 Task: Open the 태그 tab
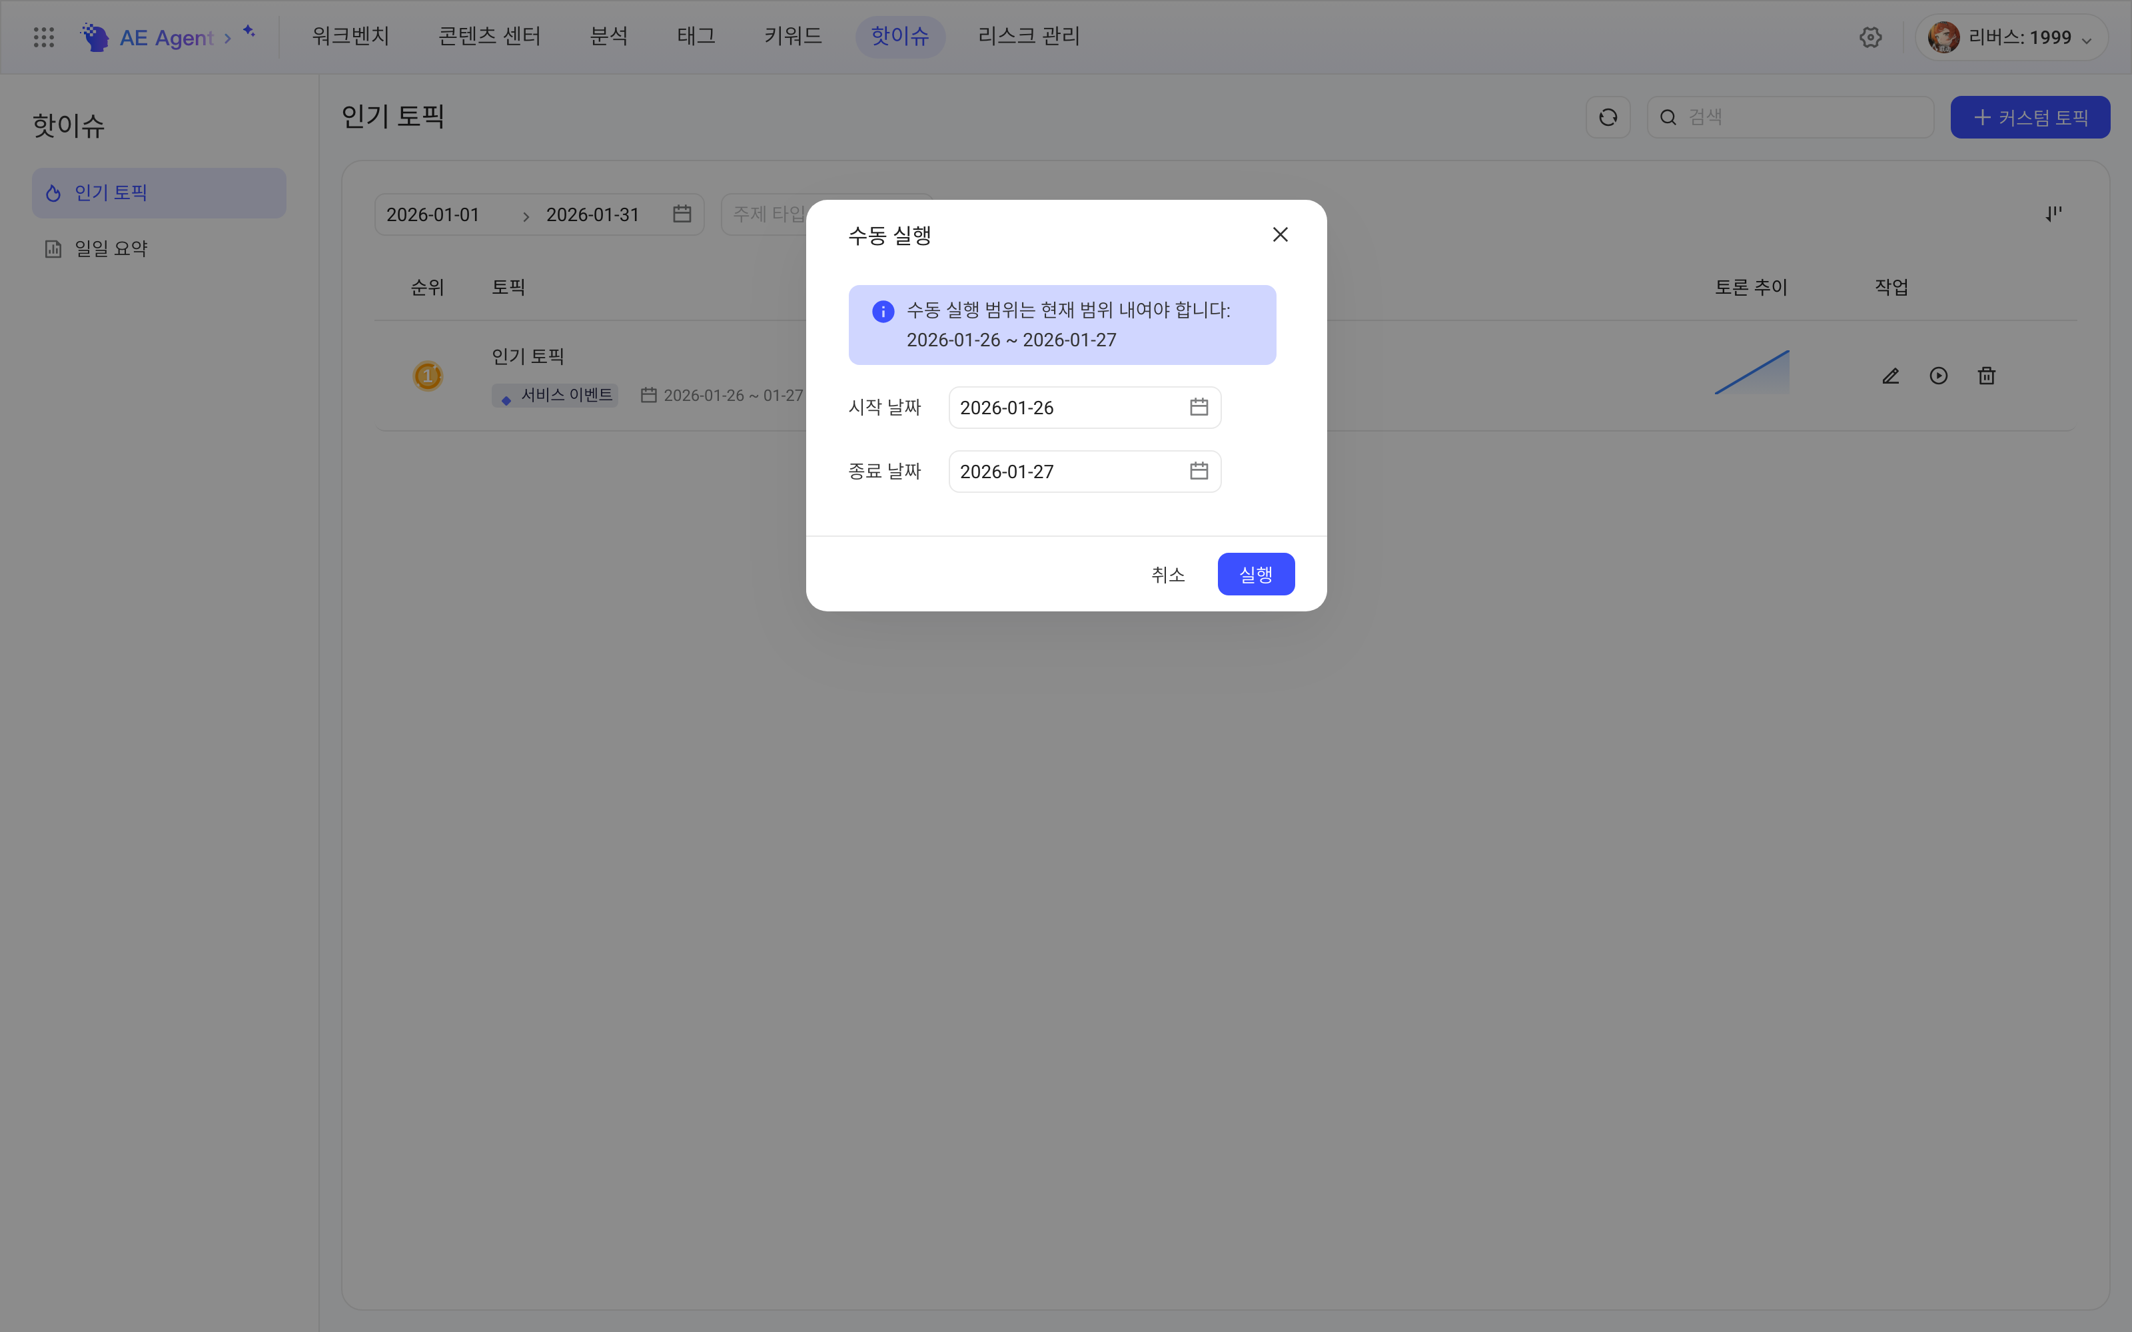coord(696,36)
